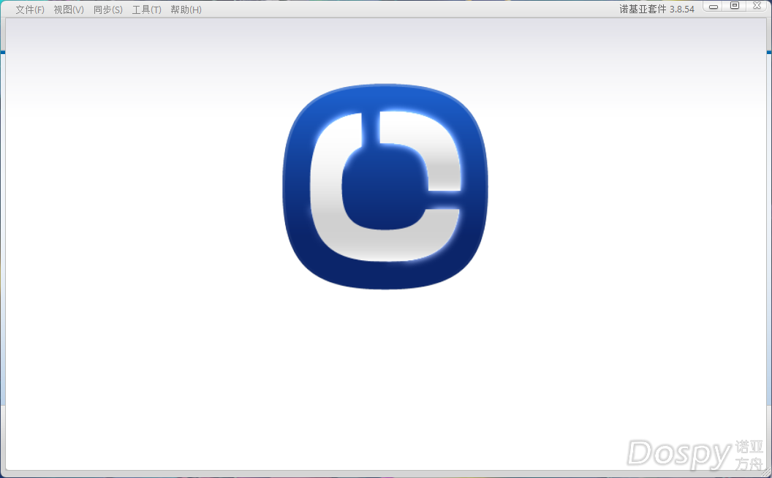Maximize the 诺基亚套件 window
This screenshot has width=772, height=478.
735,6
